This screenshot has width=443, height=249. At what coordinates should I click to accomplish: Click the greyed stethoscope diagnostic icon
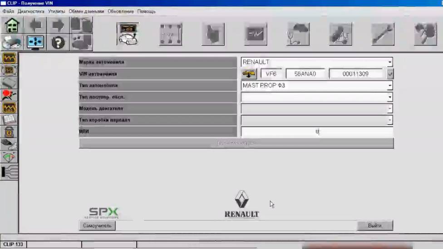[298, 34]
